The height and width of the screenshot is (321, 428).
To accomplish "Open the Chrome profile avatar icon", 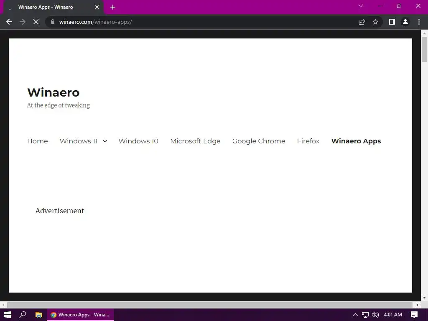I will click(x=405, y=22).
